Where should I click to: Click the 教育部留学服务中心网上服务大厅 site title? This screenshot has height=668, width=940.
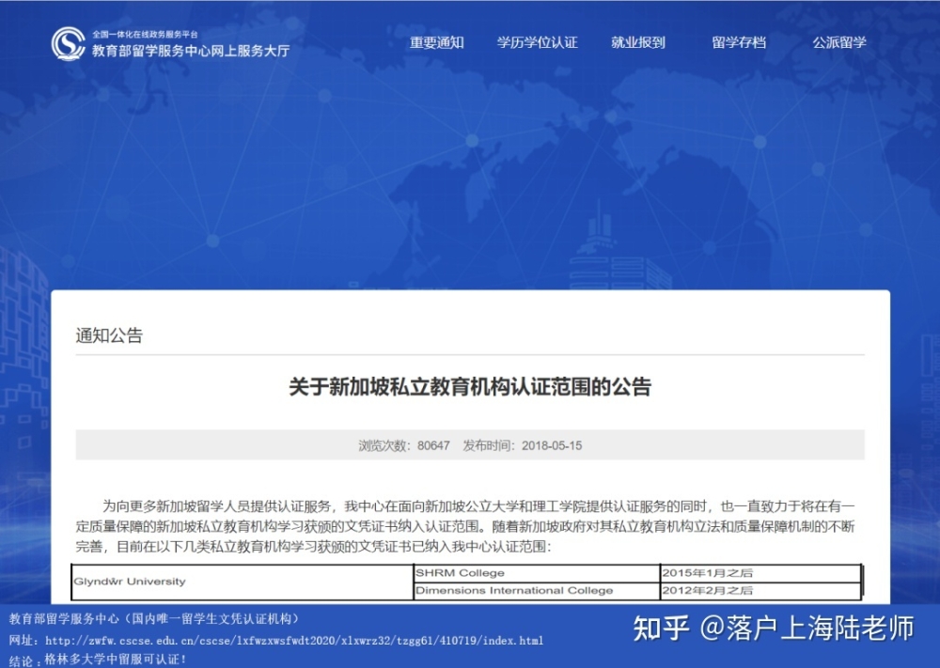pos(191,51)
